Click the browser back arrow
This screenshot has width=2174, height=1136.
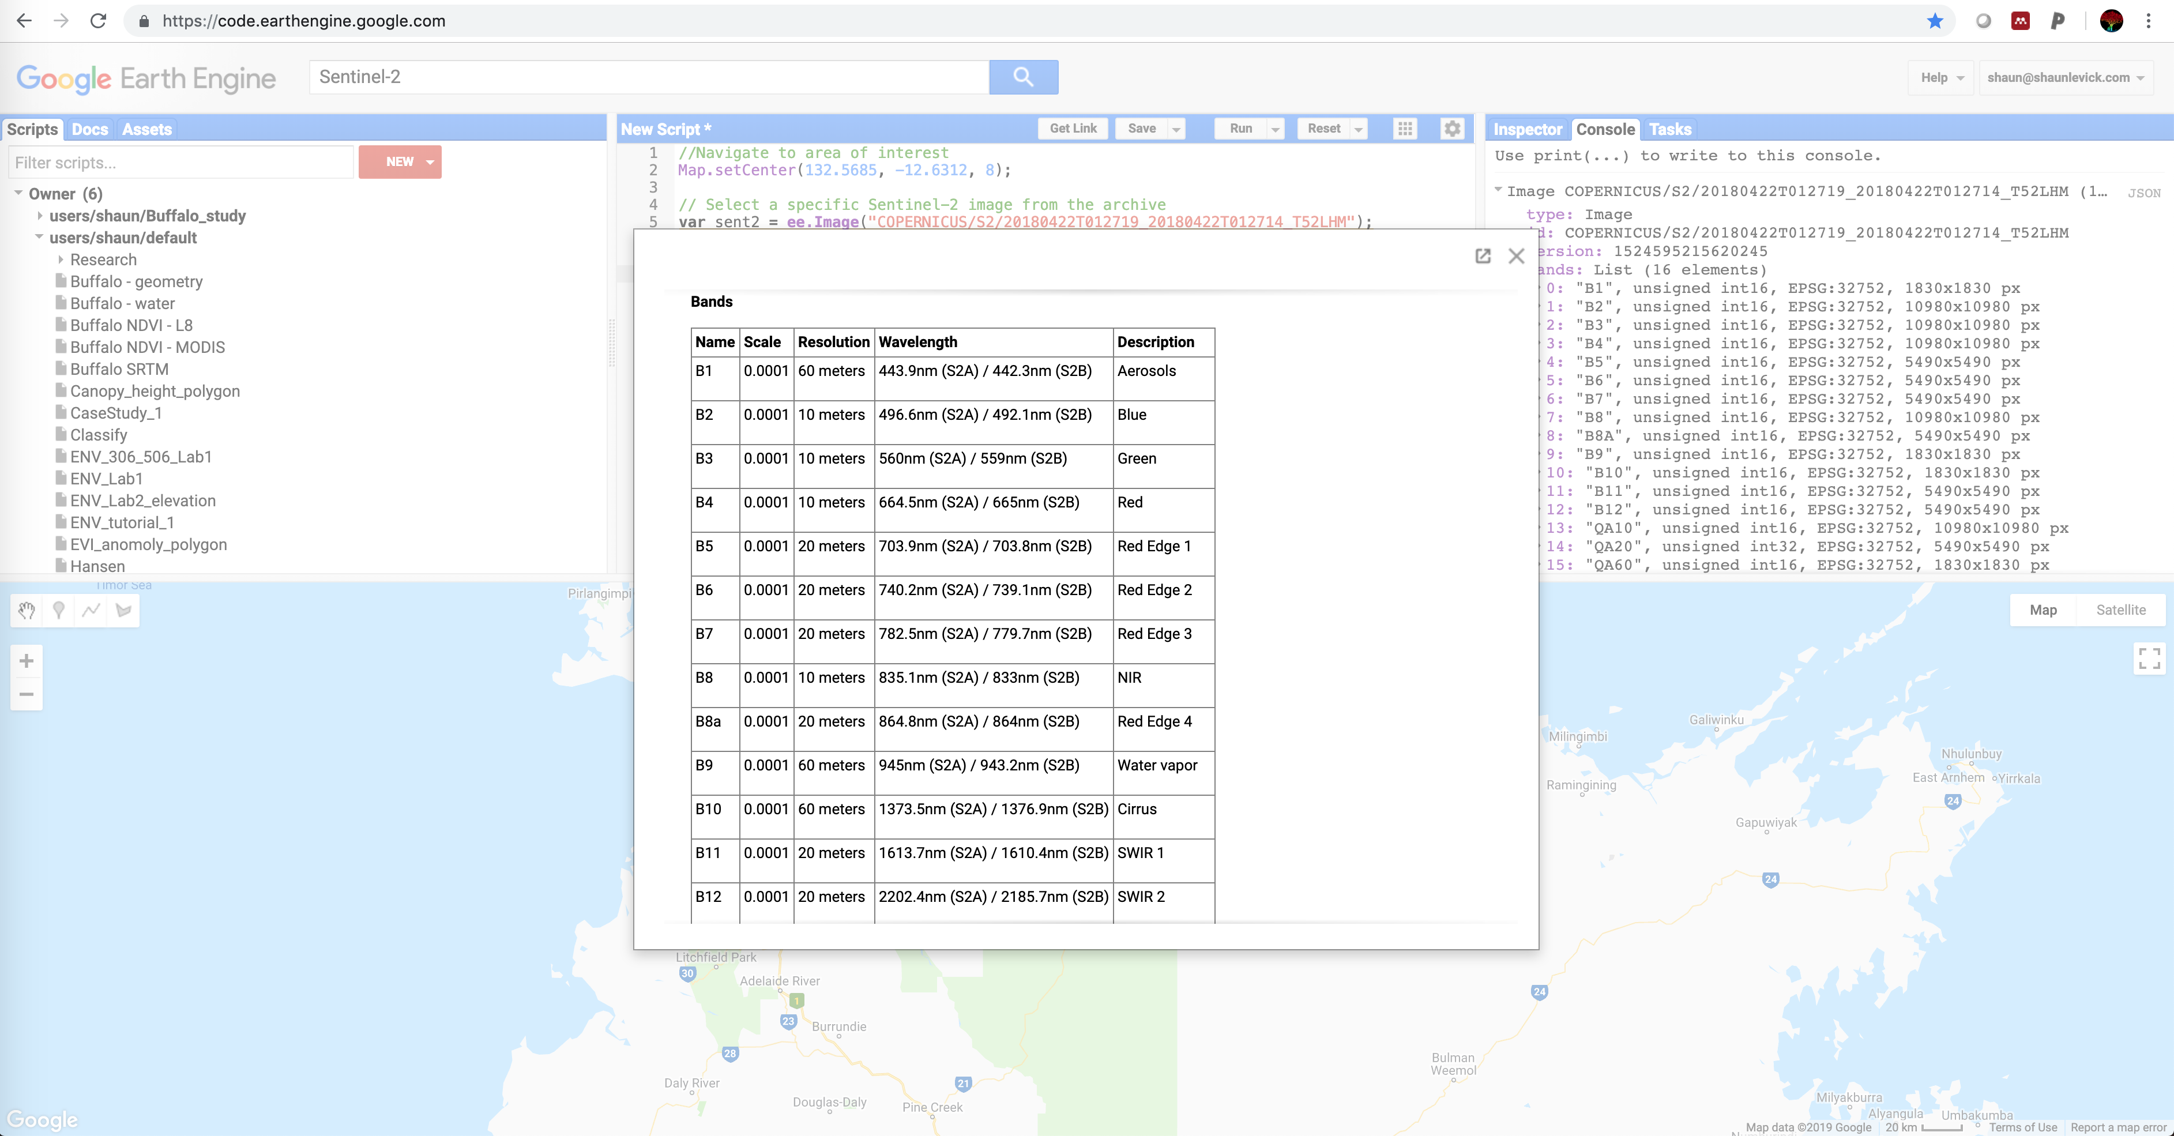[24, 21]
